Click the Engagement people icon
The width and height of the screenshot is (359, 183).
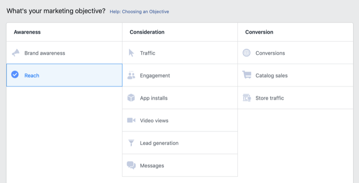click(131, 76)
